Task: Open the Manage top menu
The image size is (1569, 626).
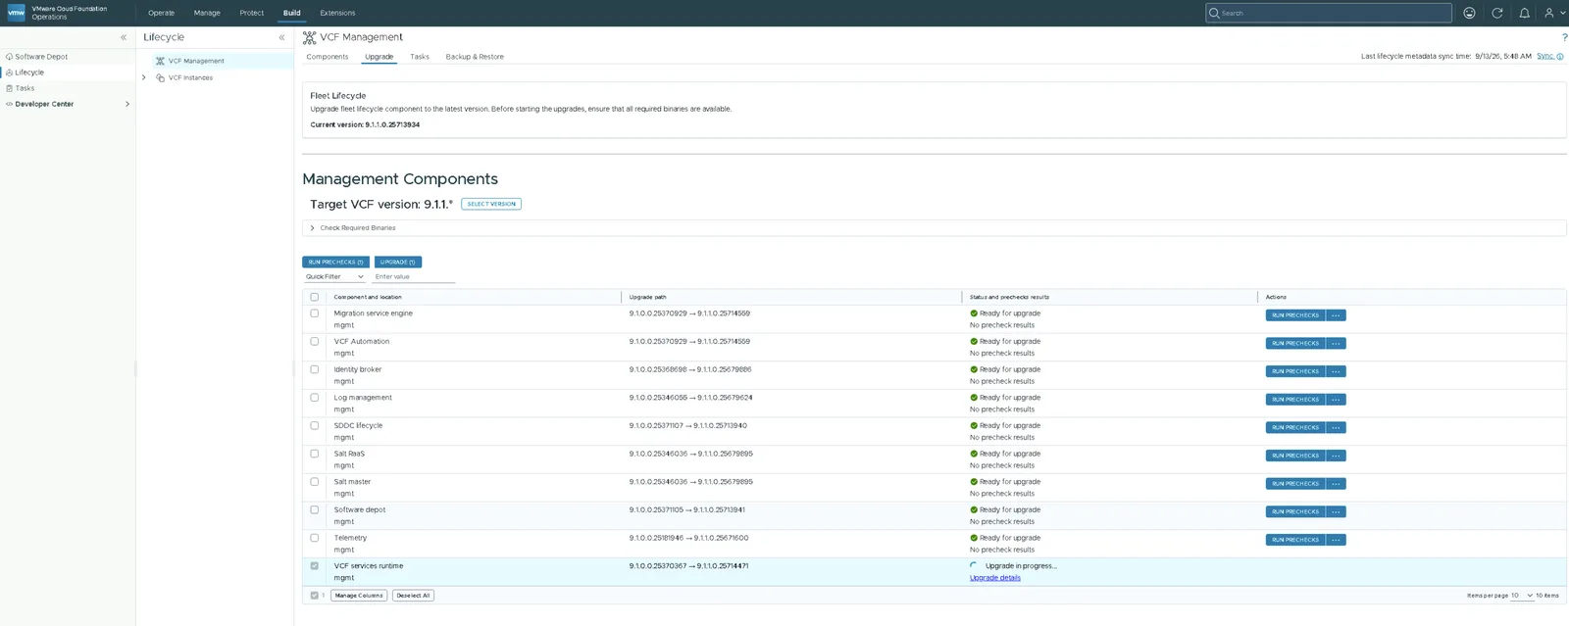Action: point(207,13)
